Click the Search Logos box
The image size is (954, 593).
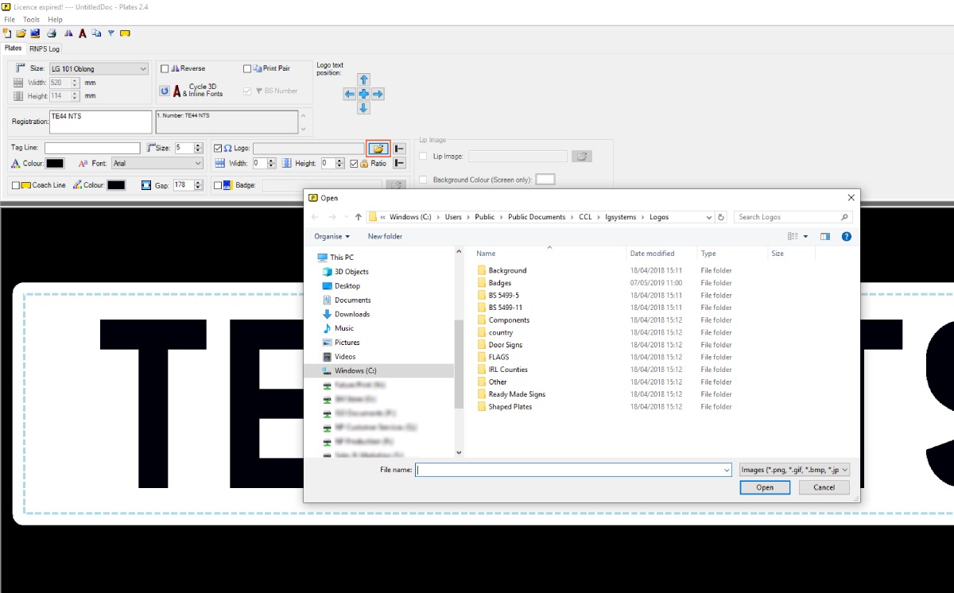[x=794, y=217]
